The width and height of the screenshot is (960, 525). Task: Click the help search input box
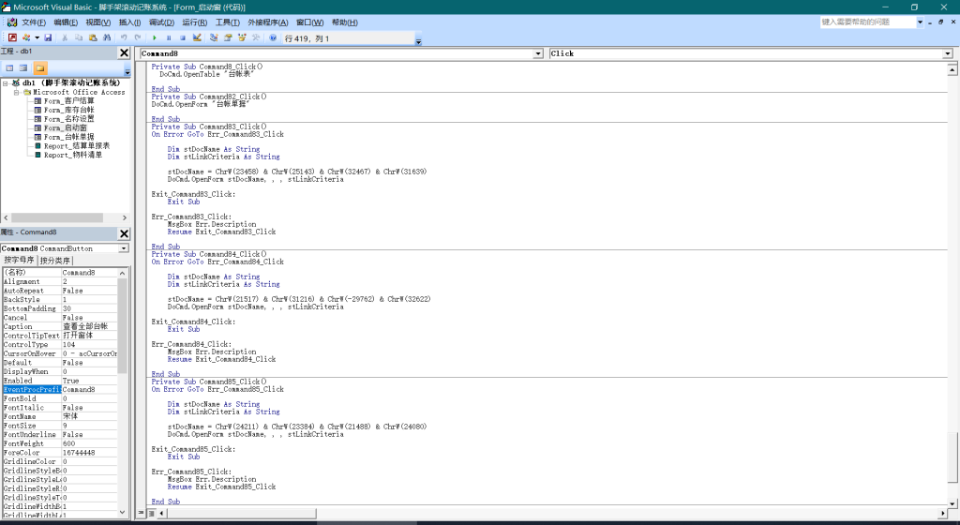tap(865, 22)
